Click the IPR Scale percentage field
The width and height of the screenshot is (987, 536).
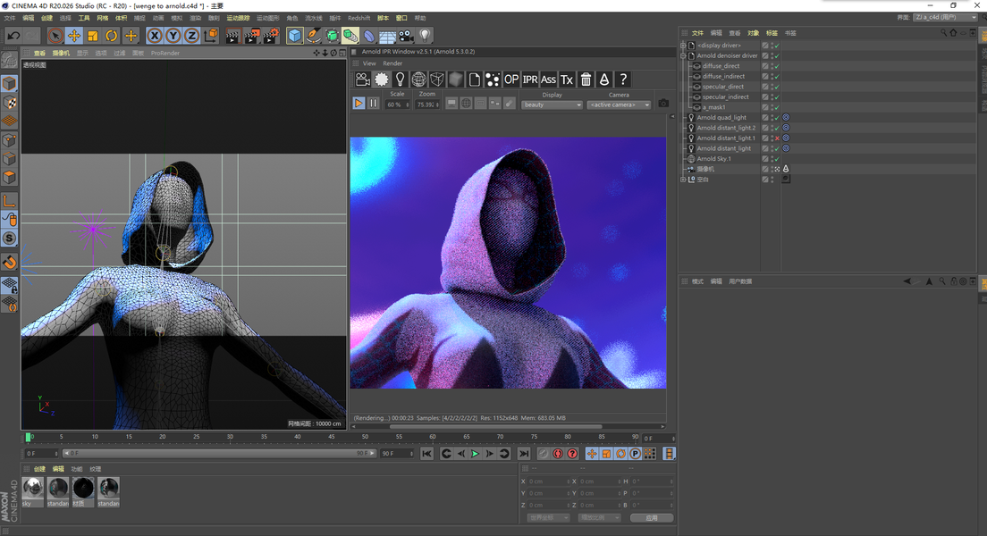tap(397, 105)
